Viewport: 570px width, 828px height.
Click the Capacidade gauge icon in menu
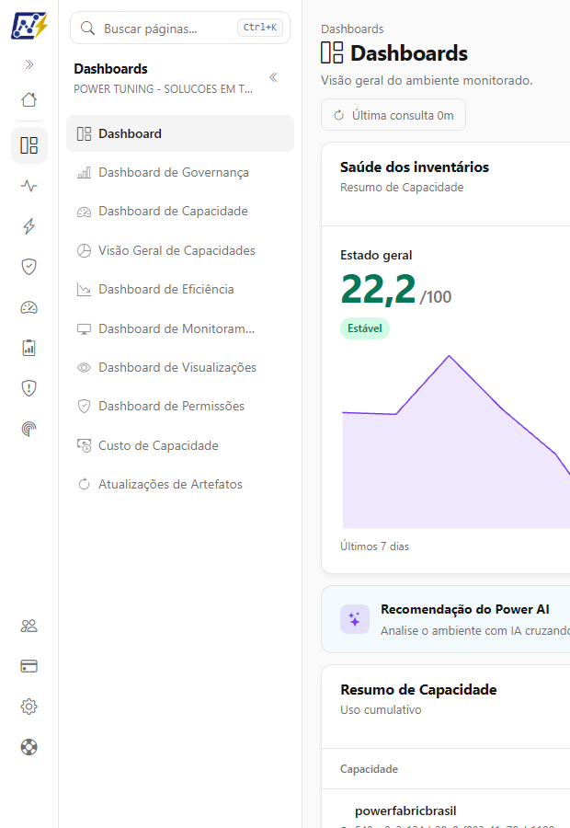[x=84, y=212]
